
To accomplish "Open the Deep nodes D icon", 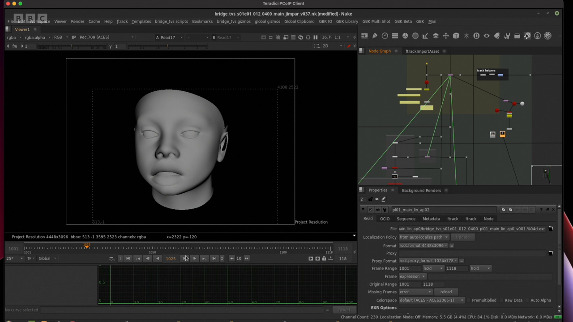I will click(x=476, y=36).
